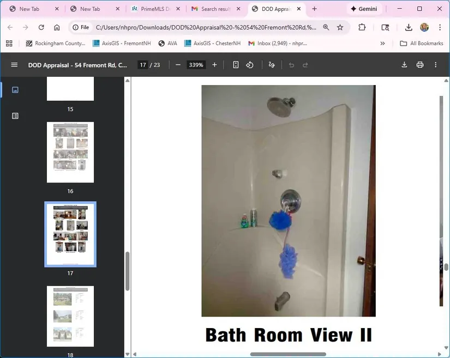The height and width of the screenshot is (358, 450).
Task: Click the zoom percentage field
Action: click(x=196, y=65)
